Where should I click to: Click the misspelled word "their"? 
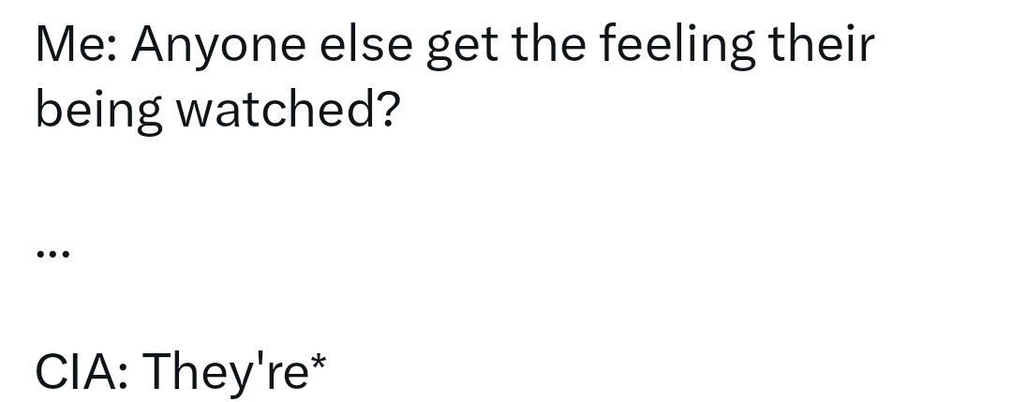coord(821,44)
